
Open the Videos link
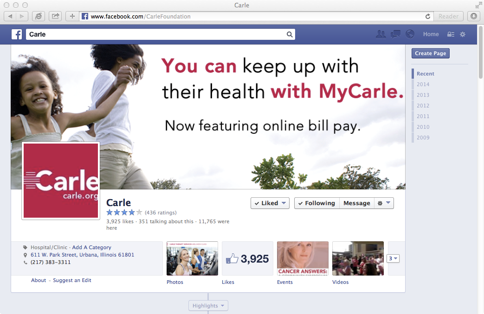(340, 282)
